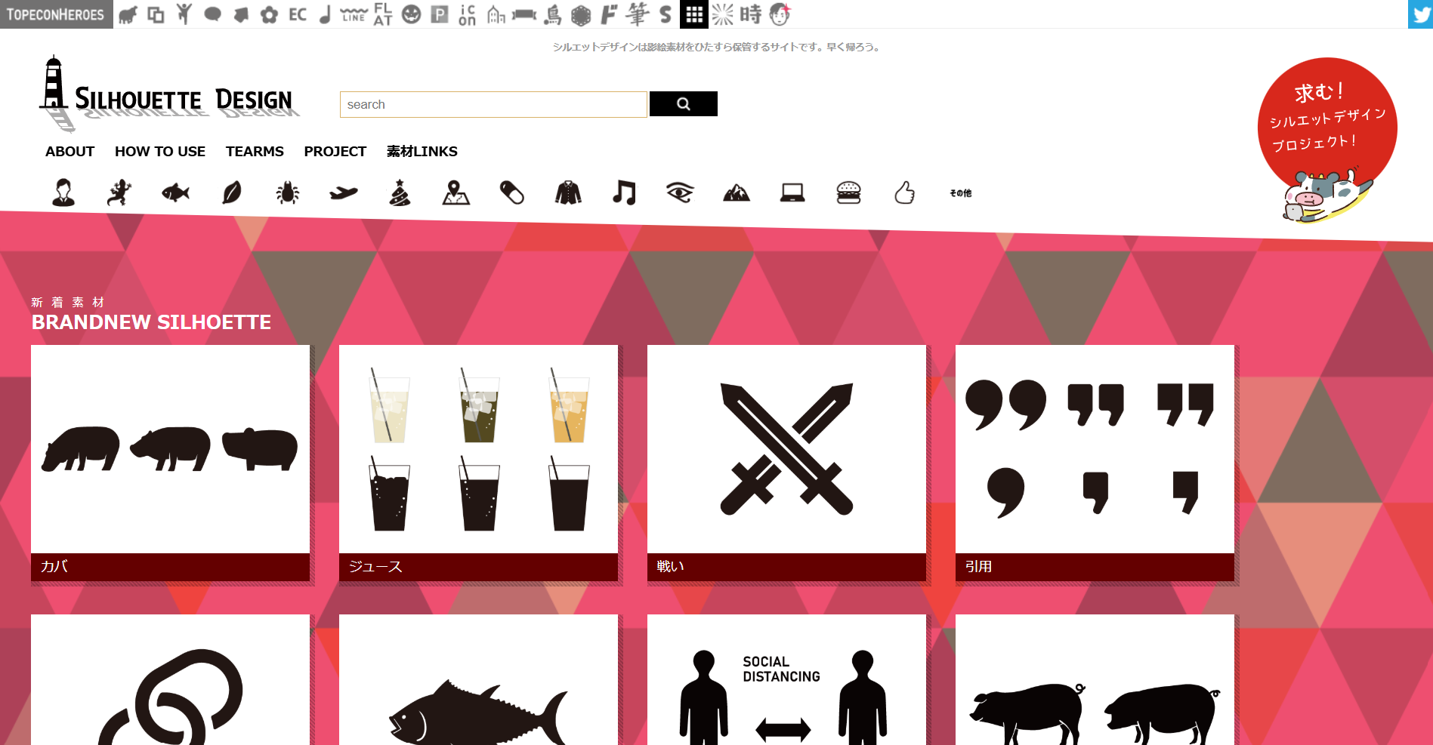
Task: Click the その他 (other) category link
Action: tap(961, 193)
